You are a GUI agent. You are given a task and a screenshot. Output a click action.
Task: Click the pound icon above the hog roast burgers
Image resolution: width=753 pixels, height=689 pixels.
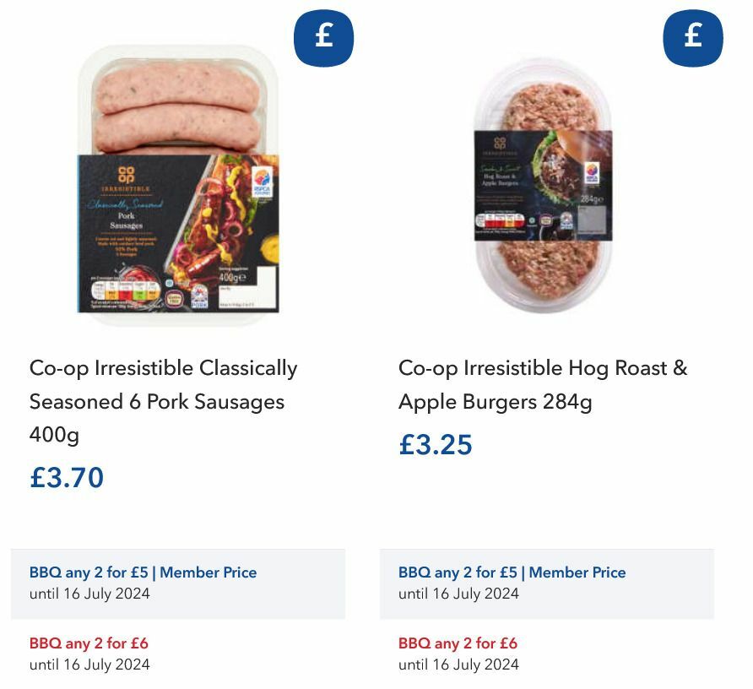(x=692, y=36)
